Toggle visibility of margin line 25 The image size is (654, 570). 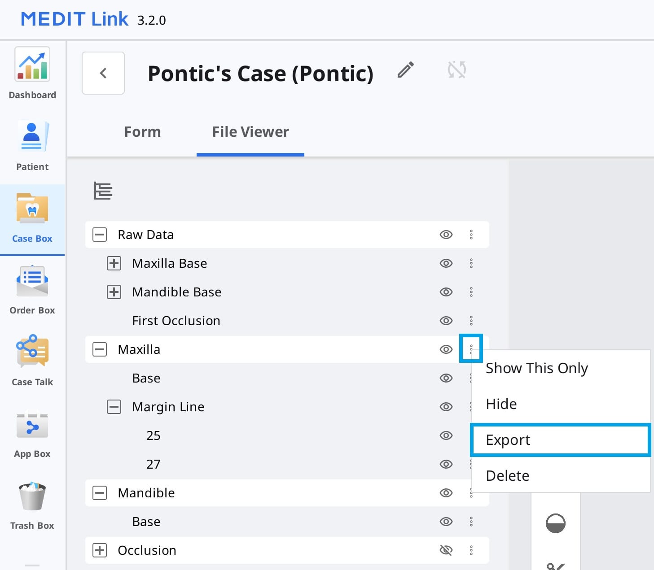click(446, 435)
